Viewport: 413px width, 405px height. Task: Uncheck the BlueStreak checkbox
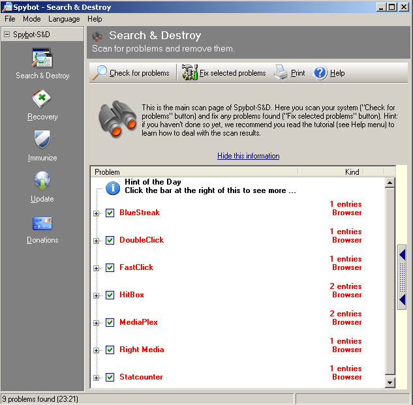(110, 213)
